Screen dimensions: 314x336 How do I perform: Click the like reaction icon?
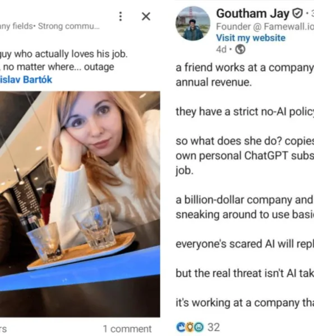point(181,327)
